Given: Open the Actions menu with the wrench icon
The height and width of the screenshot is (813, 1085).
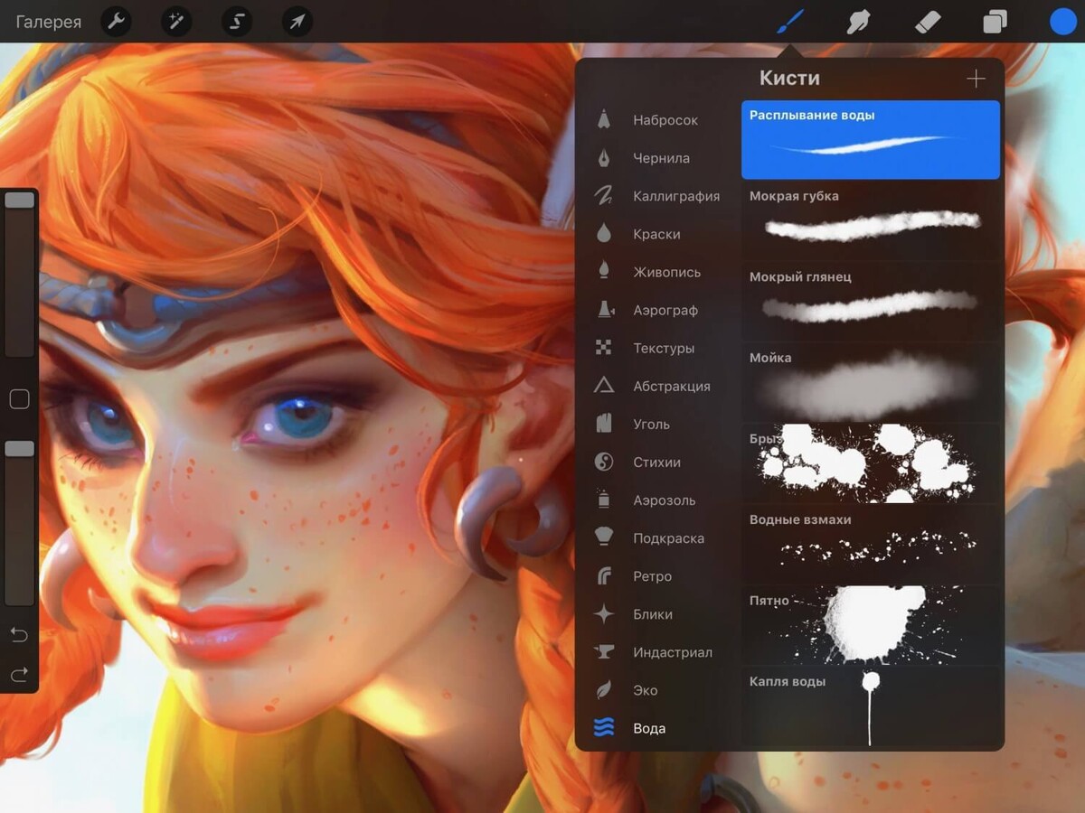Looking at the screenshot, I should (x=116, y=22).
